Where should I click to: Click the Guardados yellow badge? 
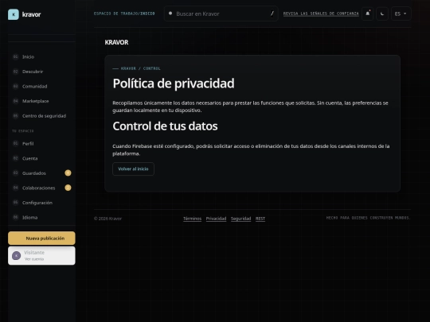click(68, 173)
